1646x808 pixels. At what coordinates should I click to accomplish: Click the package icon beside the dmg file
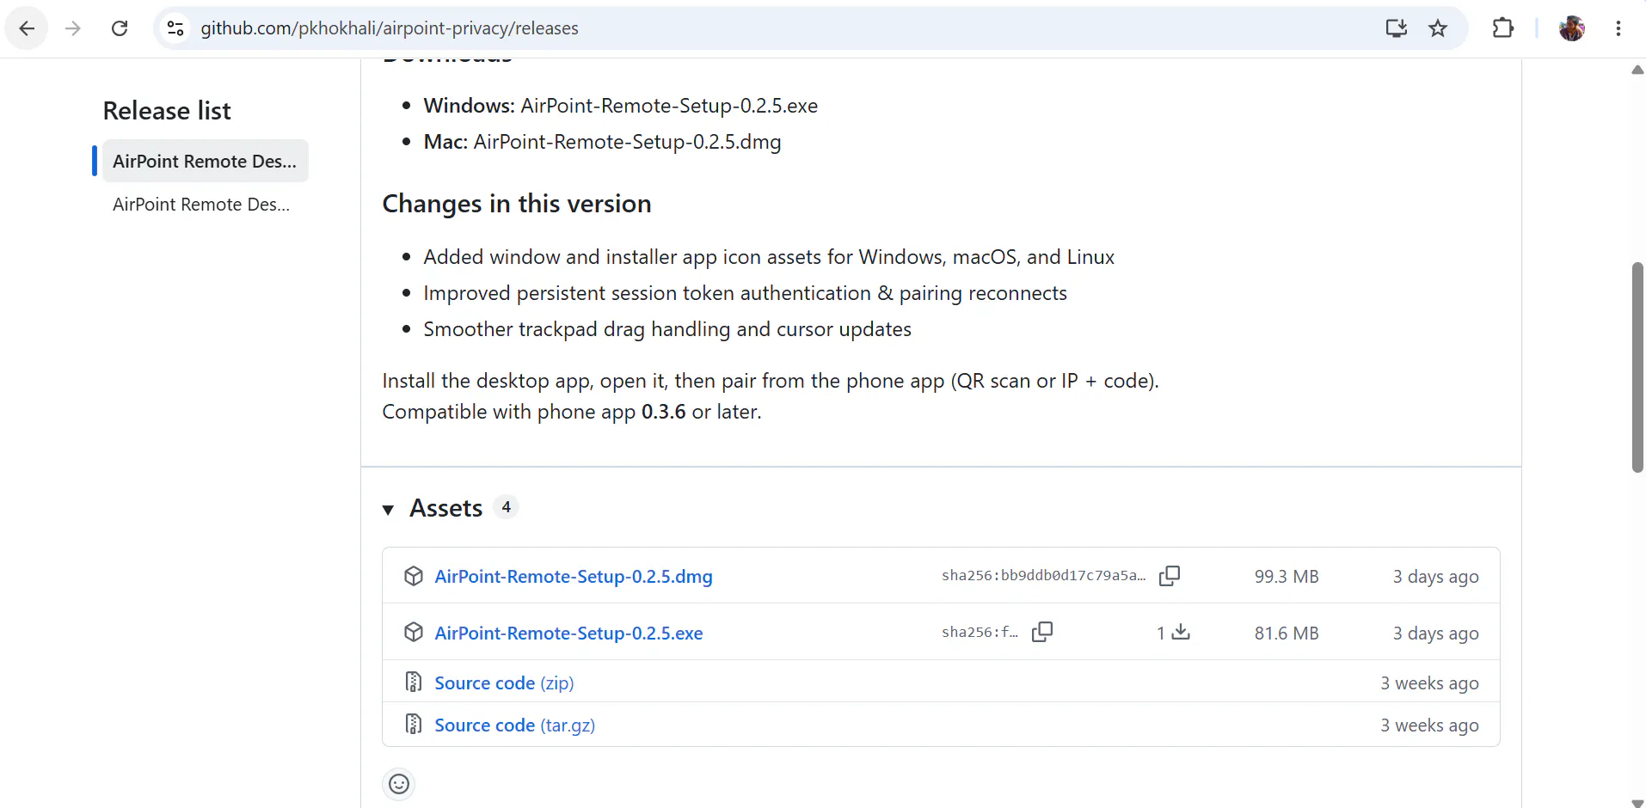click(x=414, y=576)
